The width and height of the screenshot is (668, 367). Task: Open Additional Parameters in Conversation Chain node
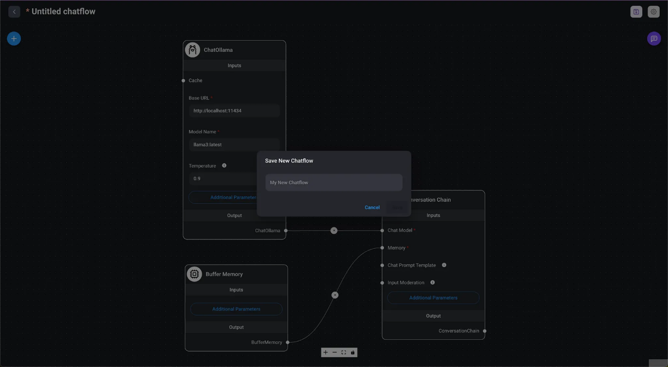[433, 298]
